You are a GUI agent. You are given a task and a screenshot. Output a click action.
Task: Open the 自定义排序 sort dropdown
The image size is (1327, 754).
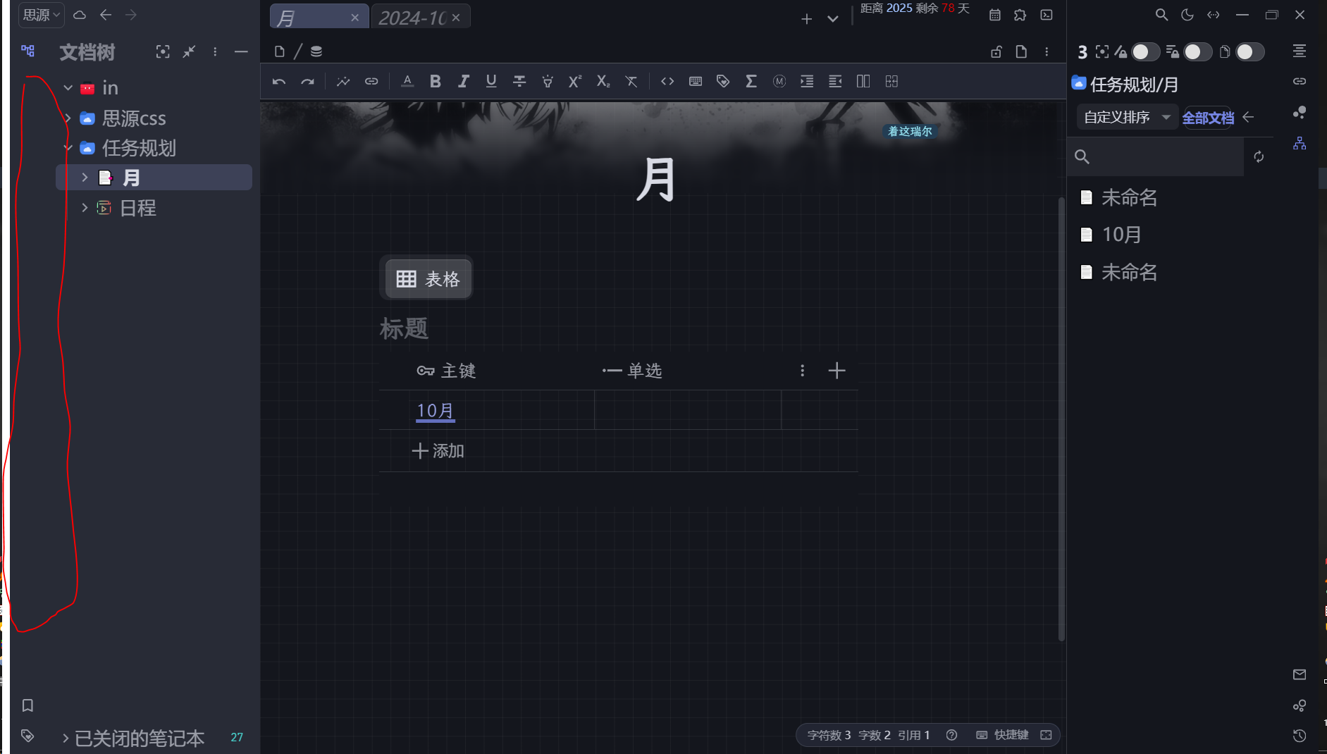[1127, 117]
